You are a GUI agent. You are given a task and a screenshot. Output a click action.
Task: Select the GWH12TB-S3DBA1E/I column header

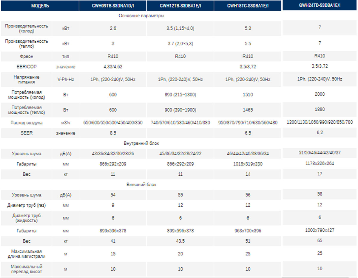180,6
